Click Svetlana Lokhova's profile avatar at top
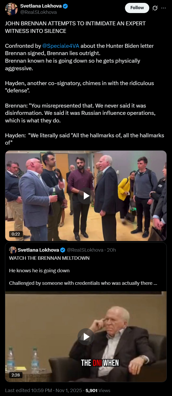The width and height of the screenshot is (172, 396). tap(11, 9)
